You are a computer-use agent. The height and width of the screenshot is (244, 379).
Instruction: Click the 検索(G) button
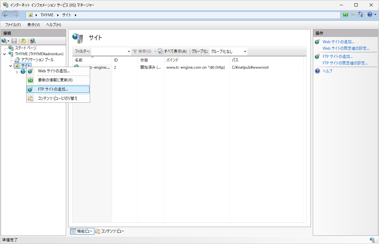pos(142,51)
